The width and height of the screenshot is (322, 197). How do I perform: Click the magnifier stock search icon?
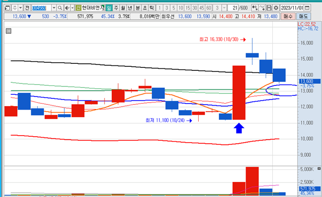60,8
